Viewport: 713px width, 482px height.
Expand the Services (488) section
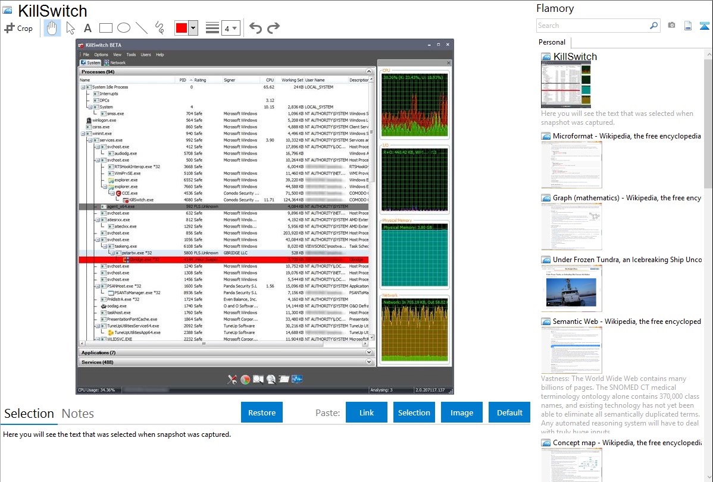(x=369, y=362)
